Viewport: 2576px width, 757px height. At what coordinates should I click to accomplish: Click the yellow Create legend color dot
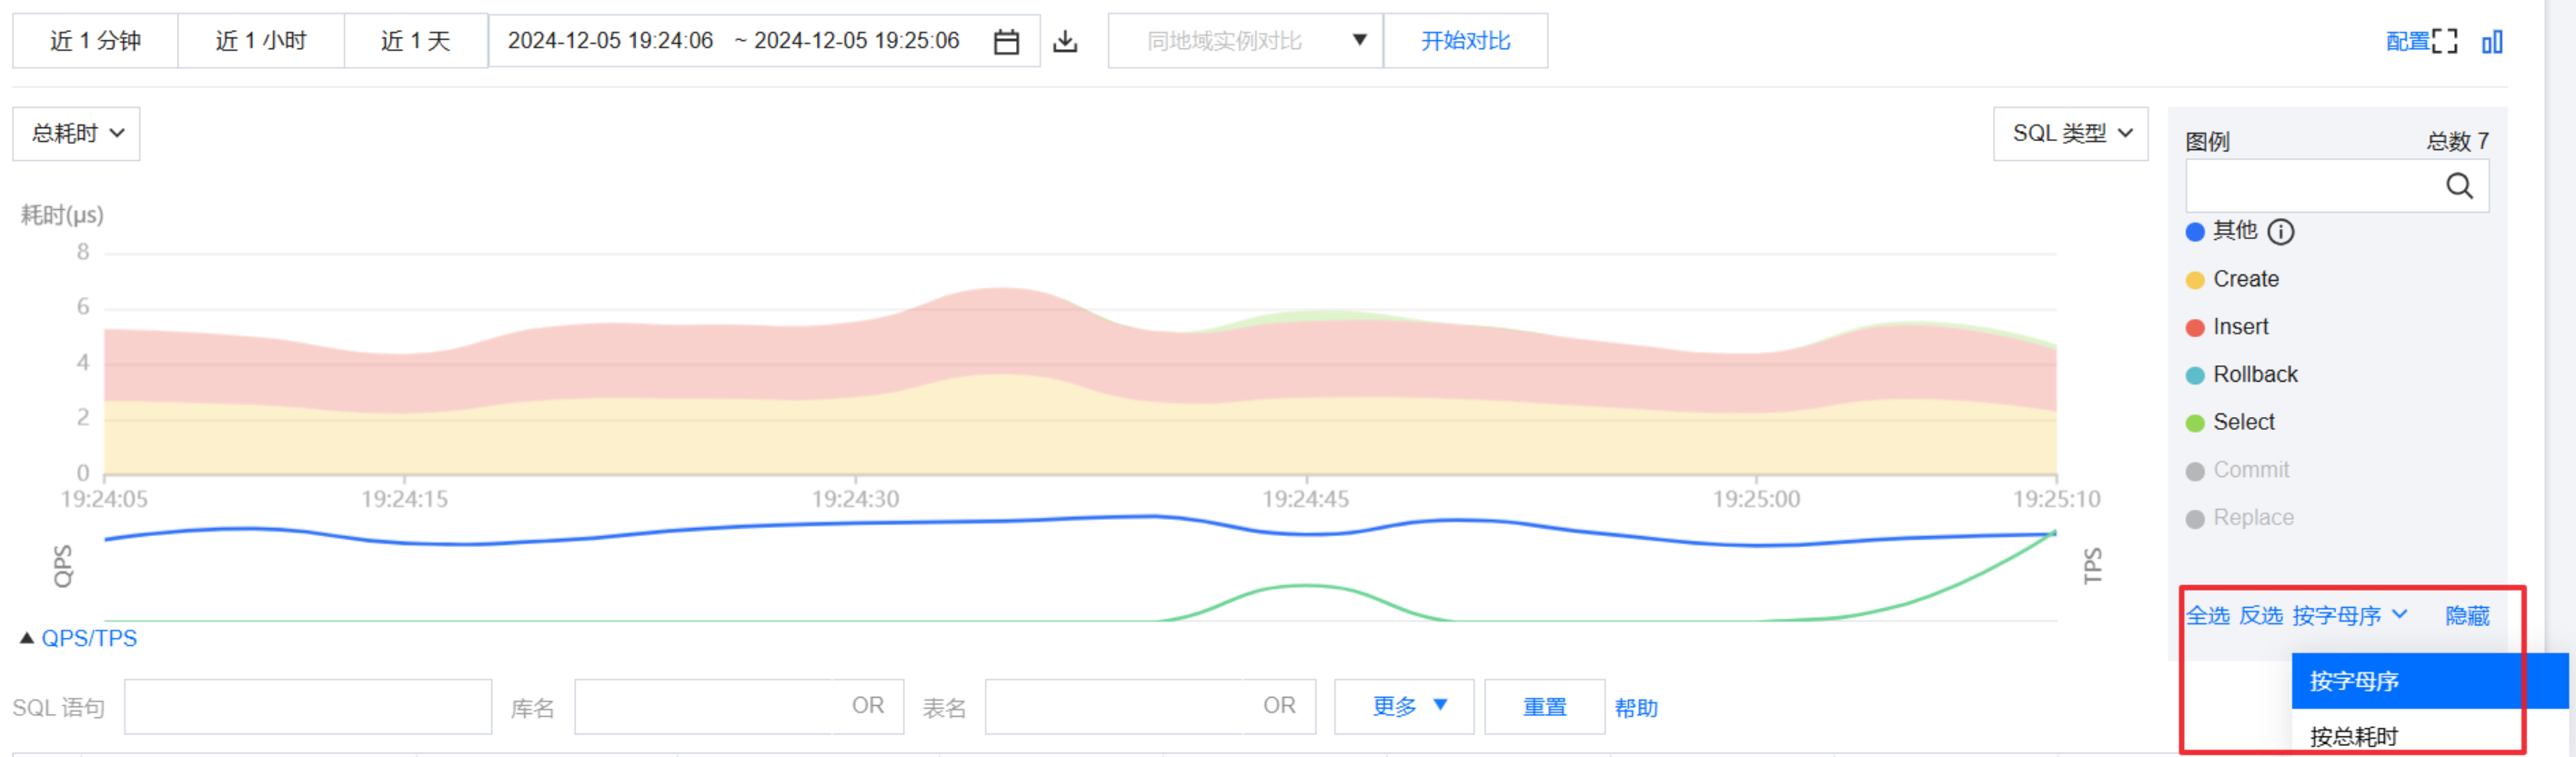(x=2195, y=281)
